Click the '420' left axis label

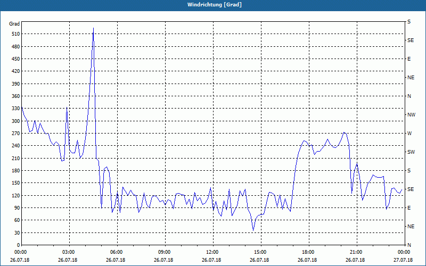click(16, 71)
